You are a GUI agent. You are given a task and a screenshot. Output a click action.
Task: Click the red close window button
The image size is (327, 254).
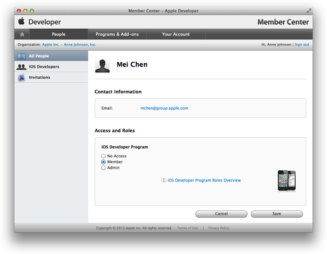pos(19,11)
